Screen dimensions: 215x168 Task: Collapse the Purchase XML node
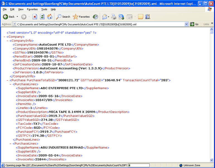point(8,80)
